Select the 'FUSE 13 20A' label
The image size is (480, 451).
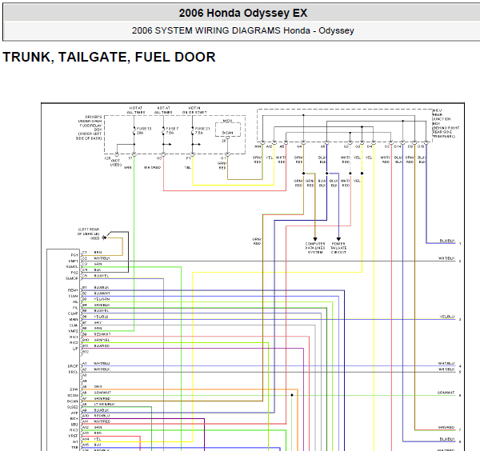[144, 130]
